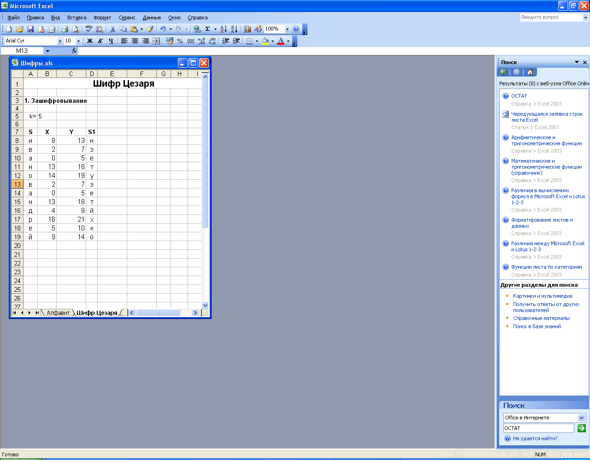Cut selection with the scissors icon
This screenshot has height=460, width=590.
(x=112, y=29)
